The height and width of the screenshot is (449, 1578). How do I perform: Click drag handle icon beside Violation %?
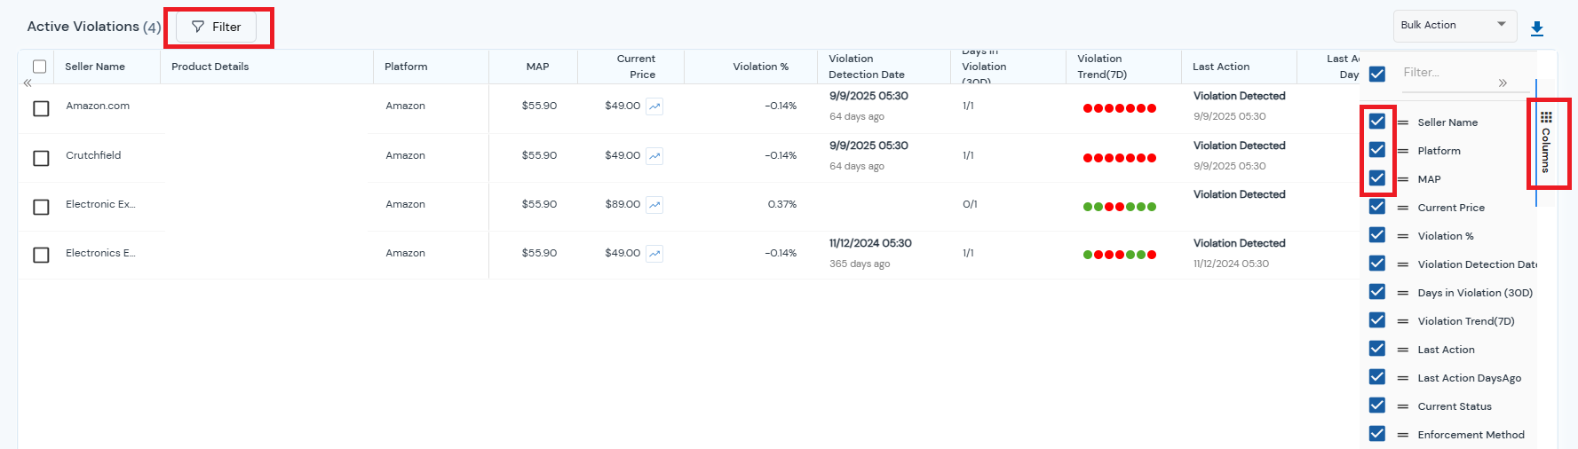(x=1403, y=236)
